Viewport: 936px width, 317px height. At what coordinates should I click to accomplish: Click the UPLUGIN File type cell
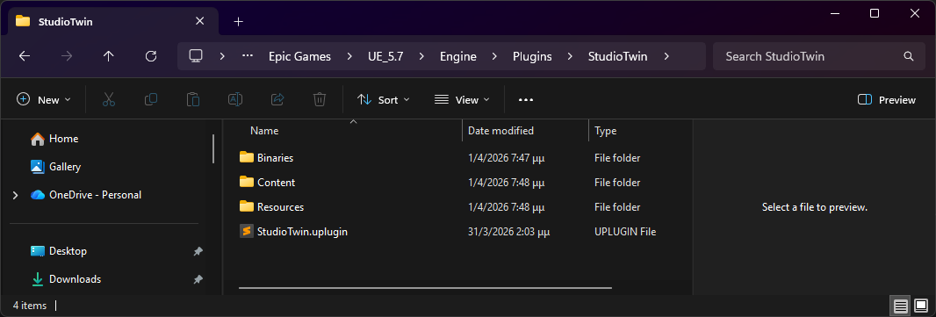click(625, 232)
